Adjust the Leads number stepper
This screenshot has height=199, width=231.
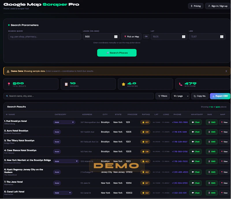116,37
